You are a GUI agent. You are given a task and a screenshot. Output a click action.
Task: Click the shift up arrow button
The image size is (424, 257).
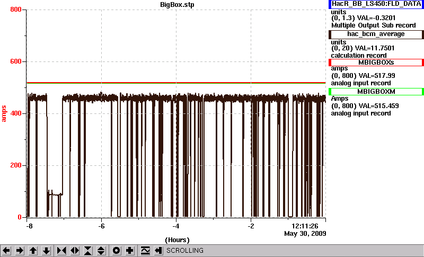point(33,251)
